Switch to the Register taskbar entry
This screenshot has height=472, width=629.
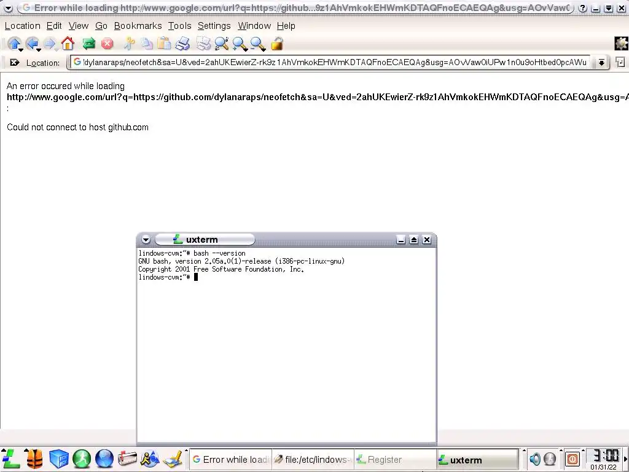[x=395, y=459]
